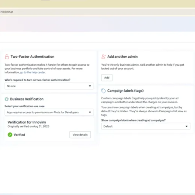Click the arrow on the verification use case dropdown
This screenshot has width=195, height=195.
[x=90, y=112]
